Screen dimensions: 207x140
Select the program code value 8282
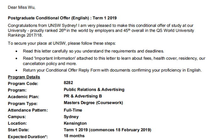pyautogui.click(x=68, y=83)
